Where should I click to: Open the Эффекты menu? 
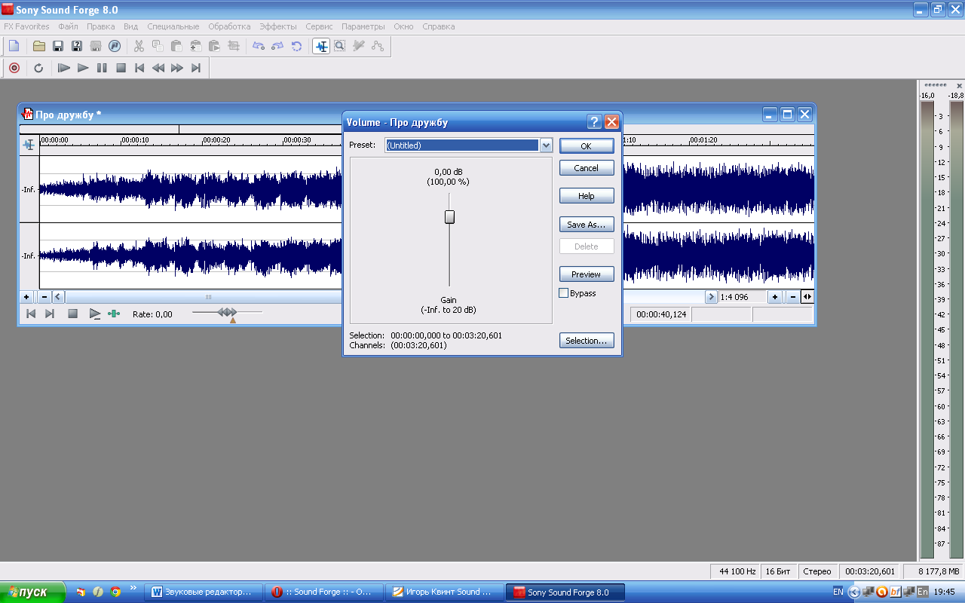278,26
